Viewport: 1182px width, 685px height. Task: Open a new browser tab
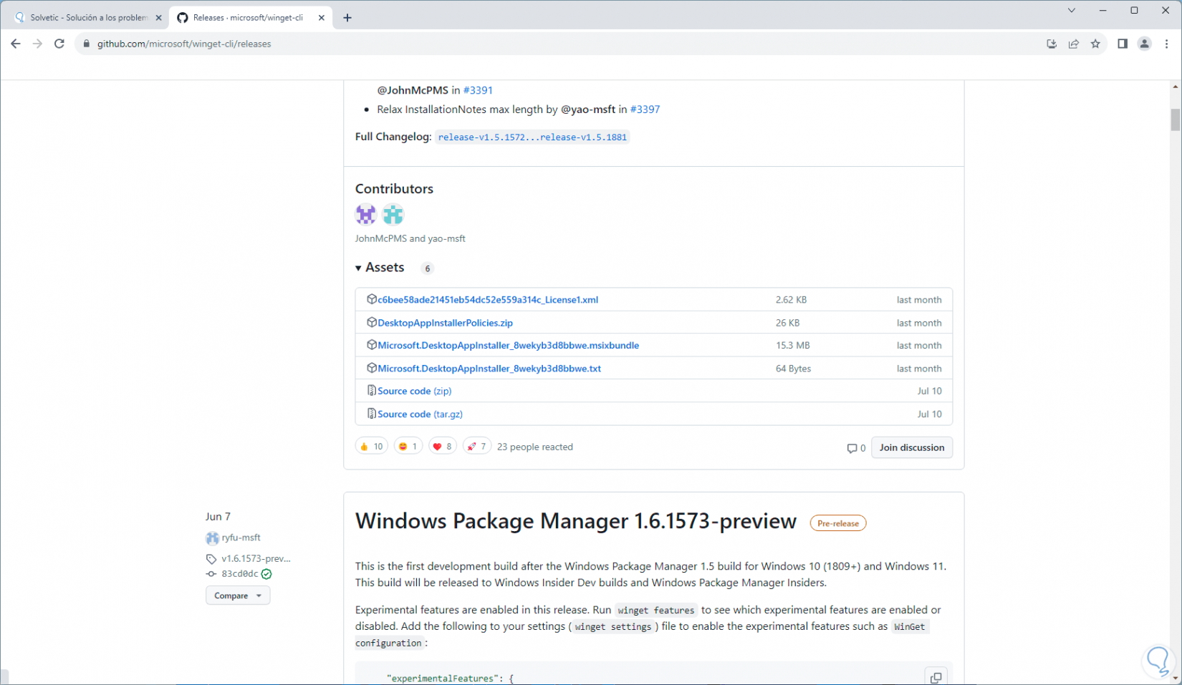(x=347, y=18)
